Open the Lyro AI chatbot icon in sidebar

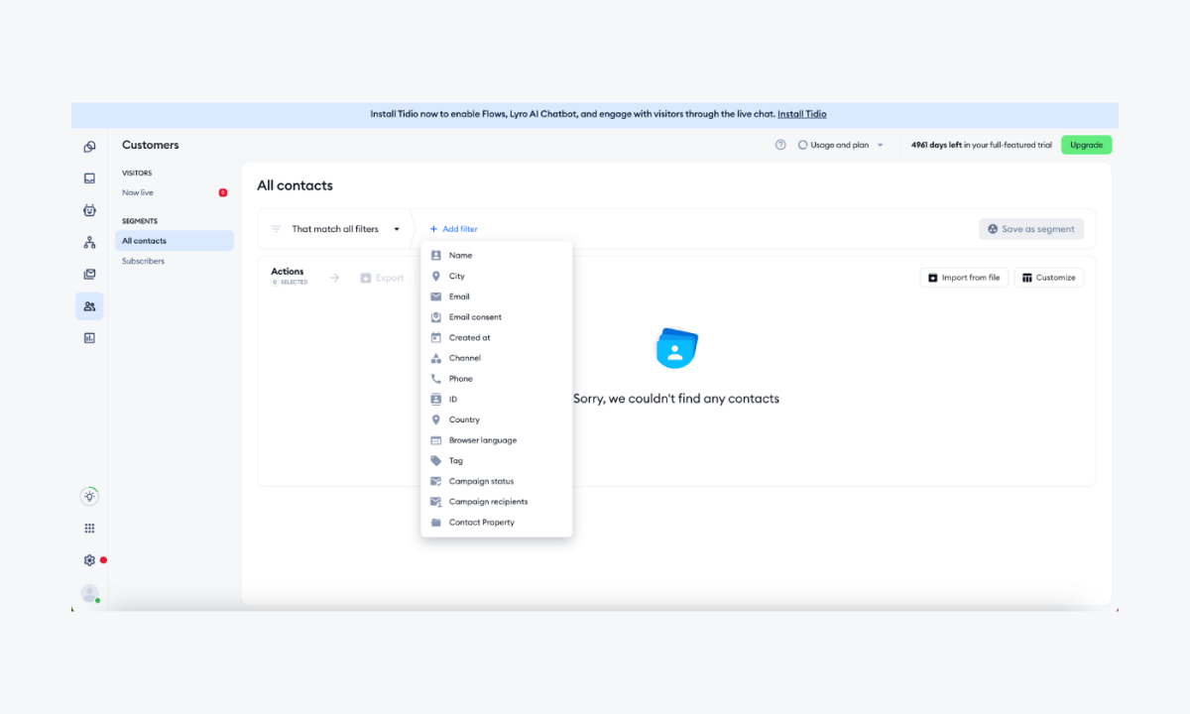coord(89,209)
